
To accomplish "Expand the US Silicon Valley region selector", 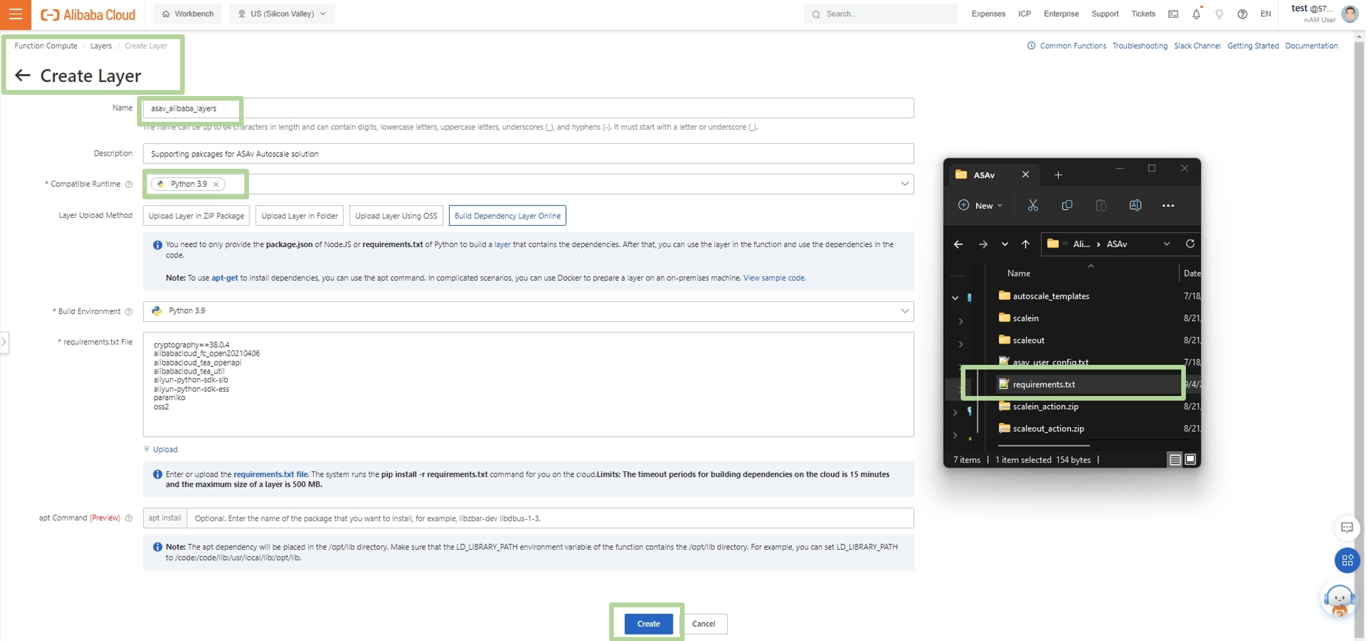I will pyautogui.click(x=281, y=13).
